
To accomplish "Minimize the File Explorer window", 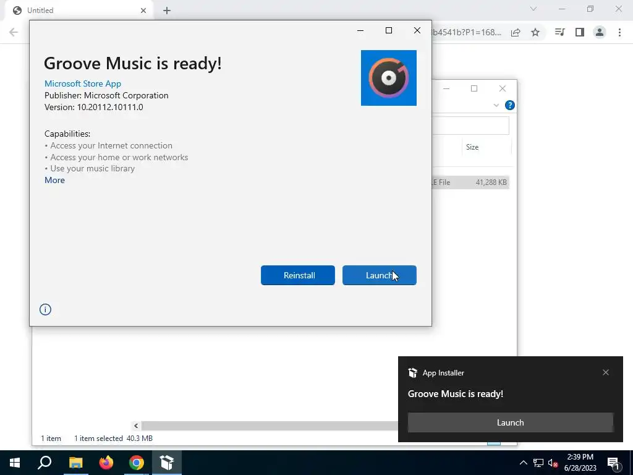I will pyautogui.click(x=446, y=88).
